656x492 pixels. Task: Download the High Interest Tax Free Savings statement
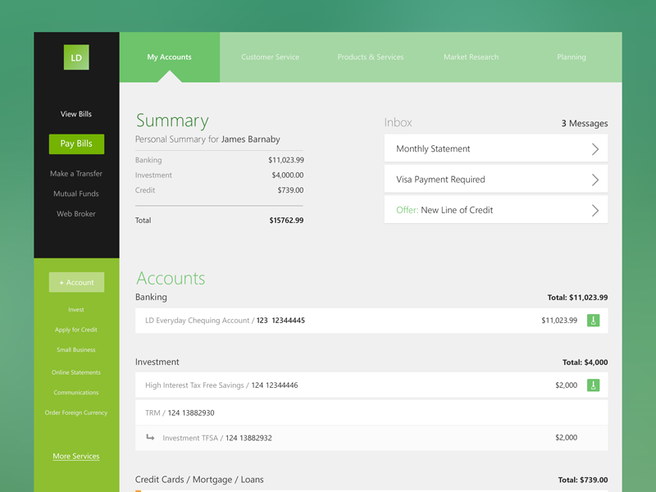[593, 385]
